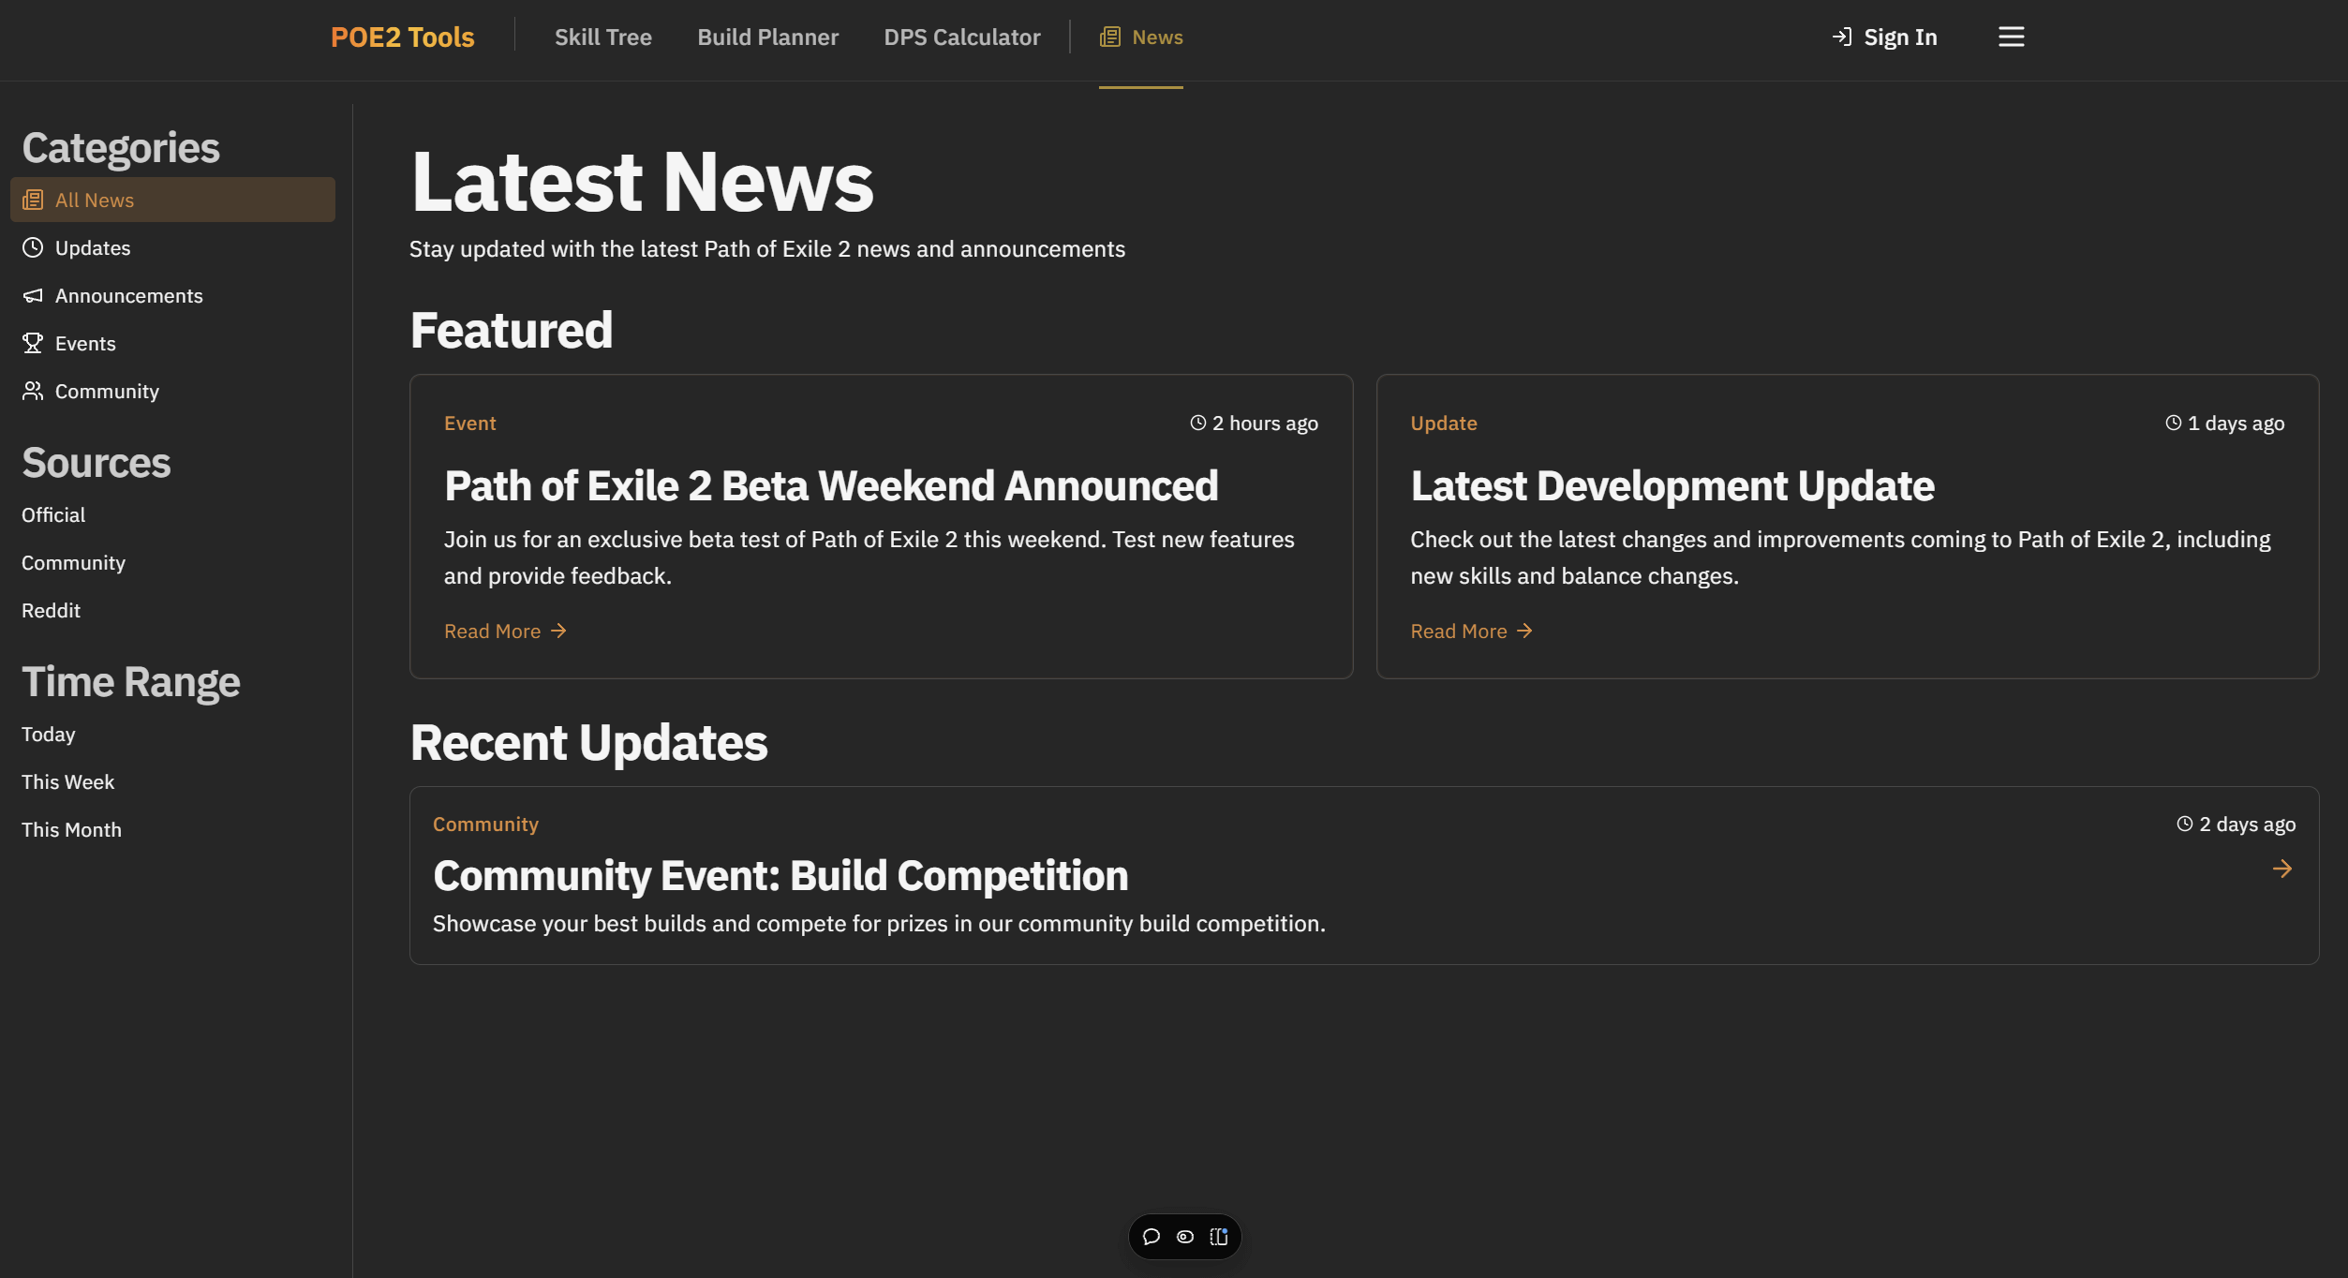The image size is (2348, 1278).
Task: Filter news by Today time range
Action: tap(48, 734)
